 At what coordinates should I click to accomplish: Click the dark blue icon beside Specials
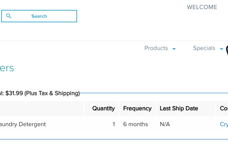tap(227, 50)
